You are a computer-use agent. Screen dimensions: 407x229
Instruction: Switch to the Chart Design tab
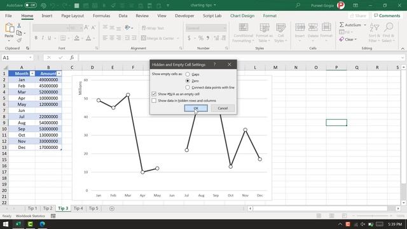pyautogui.click(x=242, y=16)
